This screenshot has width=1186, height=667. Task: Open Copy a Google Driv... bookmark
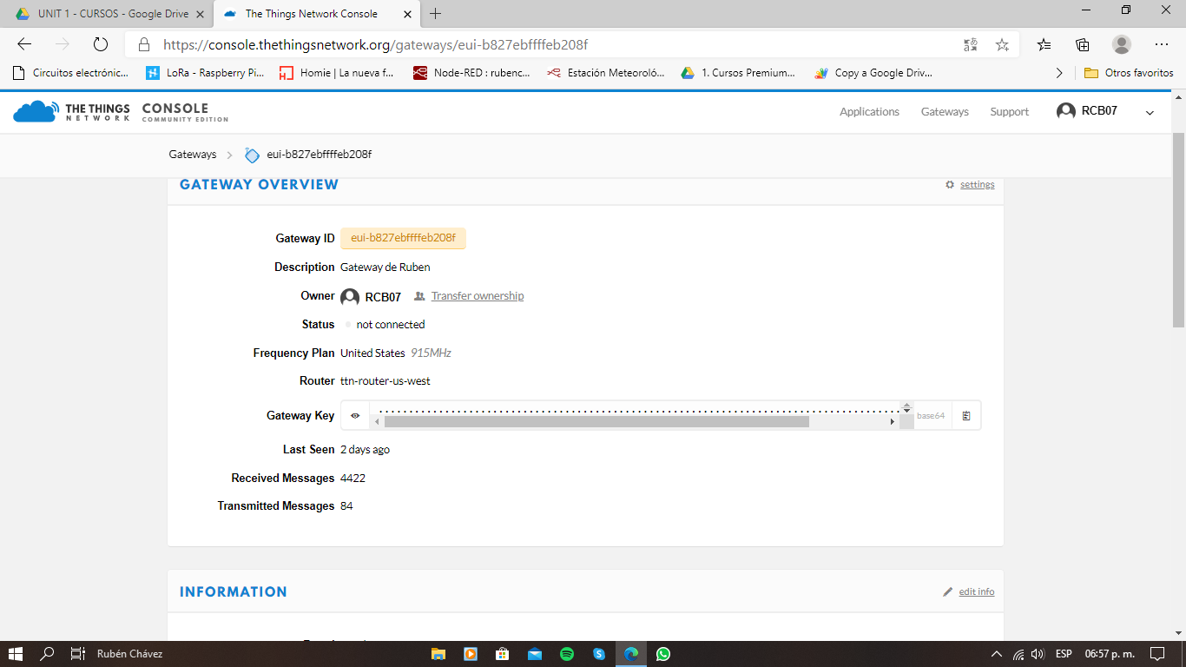[873, 73]
